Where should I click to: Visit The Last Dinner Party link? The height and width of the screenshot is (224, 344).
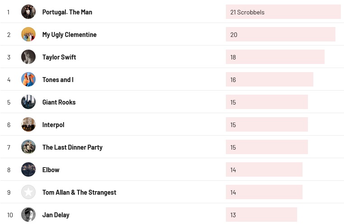point(72,147)
